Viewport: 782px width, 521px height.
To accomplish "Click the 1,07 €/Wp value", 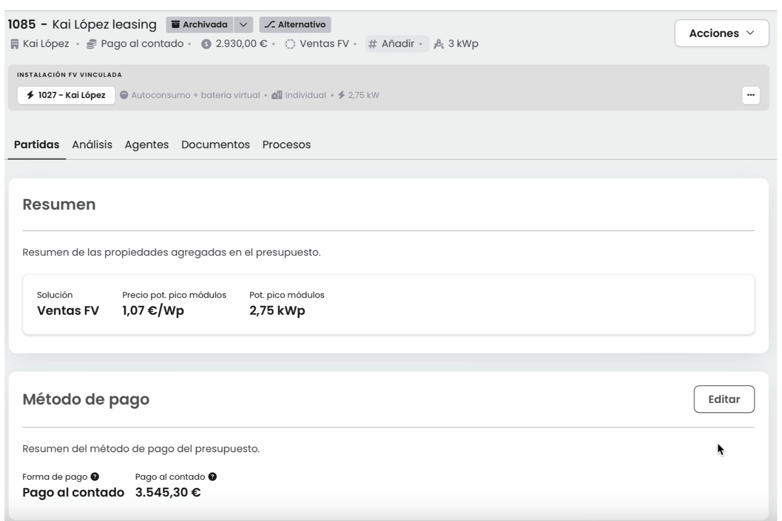I will [153, 311].
